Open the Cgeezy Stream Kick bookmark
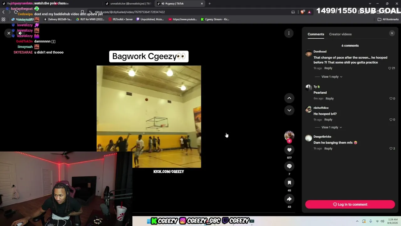Viewport: 401px width, 226px height. click(215, 19)
